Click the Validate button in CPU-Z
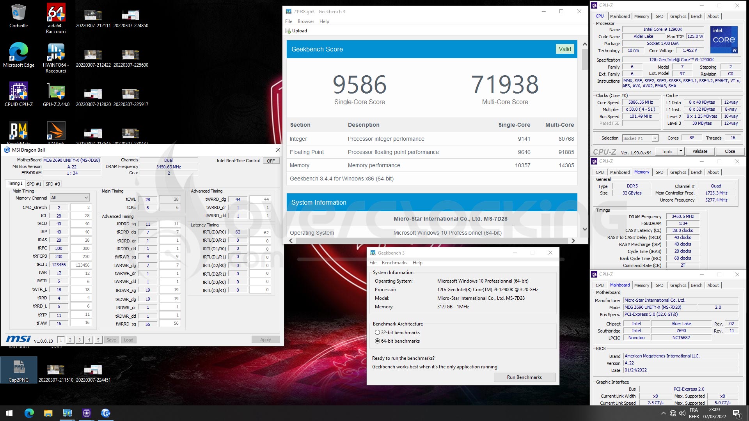Image resolution: width=749 pixels, height=421 pixels. [700, 151]
